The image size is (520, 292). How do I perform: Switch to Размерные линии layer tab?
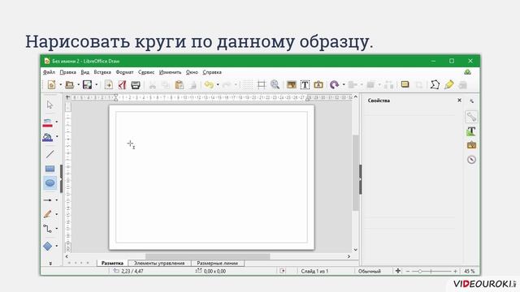point(218,263)
